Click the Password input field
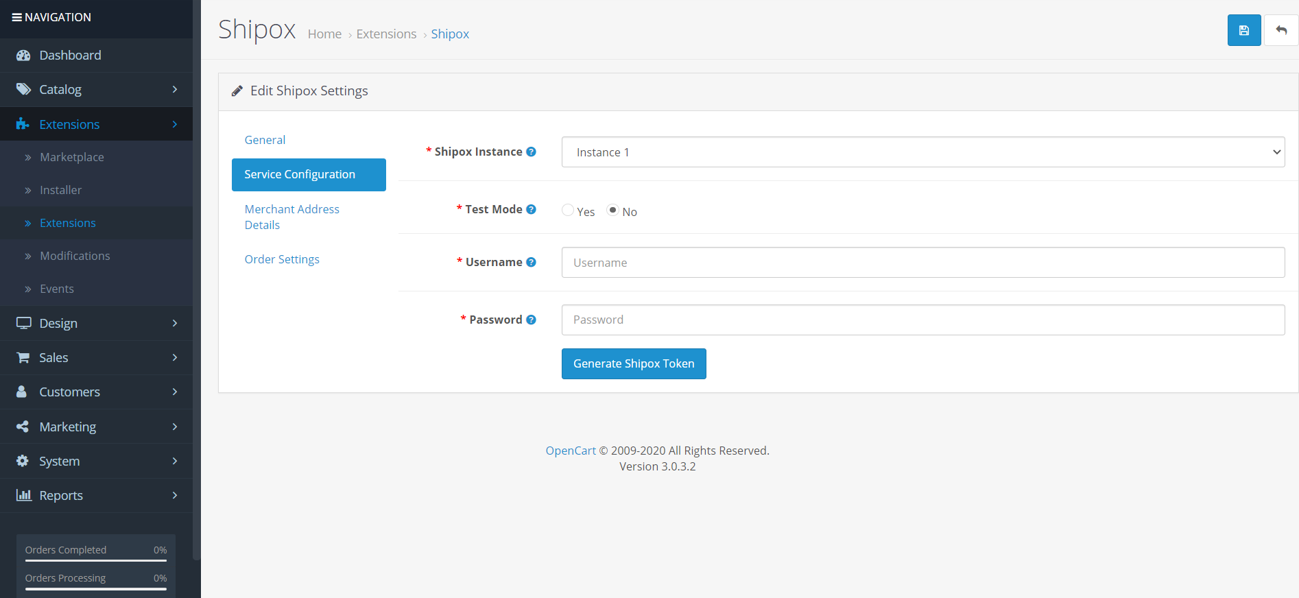The width and height of the screenshot is (1299, 598). [923, 320]
